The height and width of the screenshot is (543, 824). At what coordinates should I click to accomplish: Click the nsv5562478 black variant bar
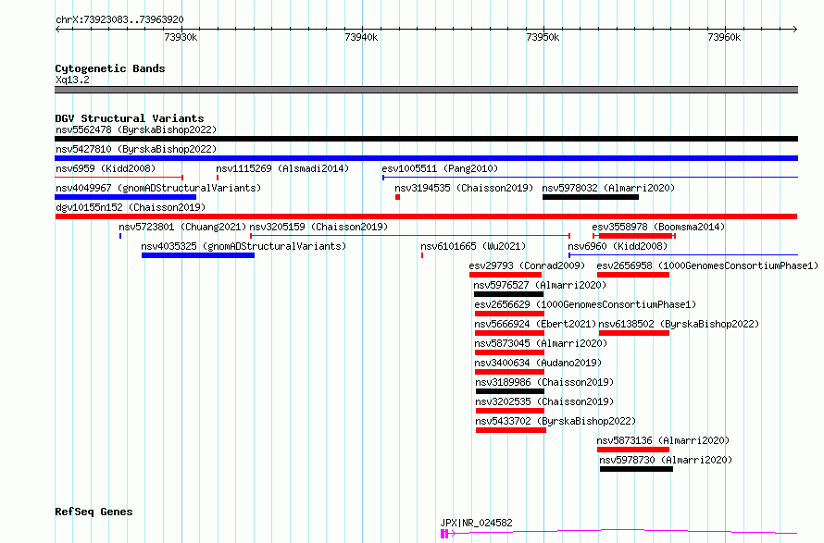[x=426, y=139]
